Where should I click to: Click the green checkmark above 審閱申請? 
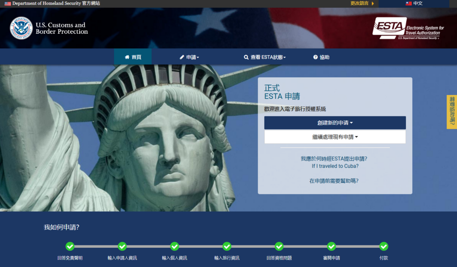(331, 246)
